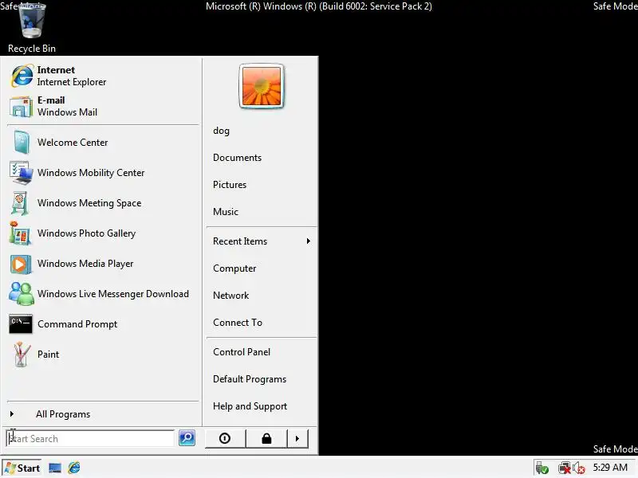Open Internet Explorer from quick launch
Viewport: 638px width, 478px height.
(x=74, y=468)
